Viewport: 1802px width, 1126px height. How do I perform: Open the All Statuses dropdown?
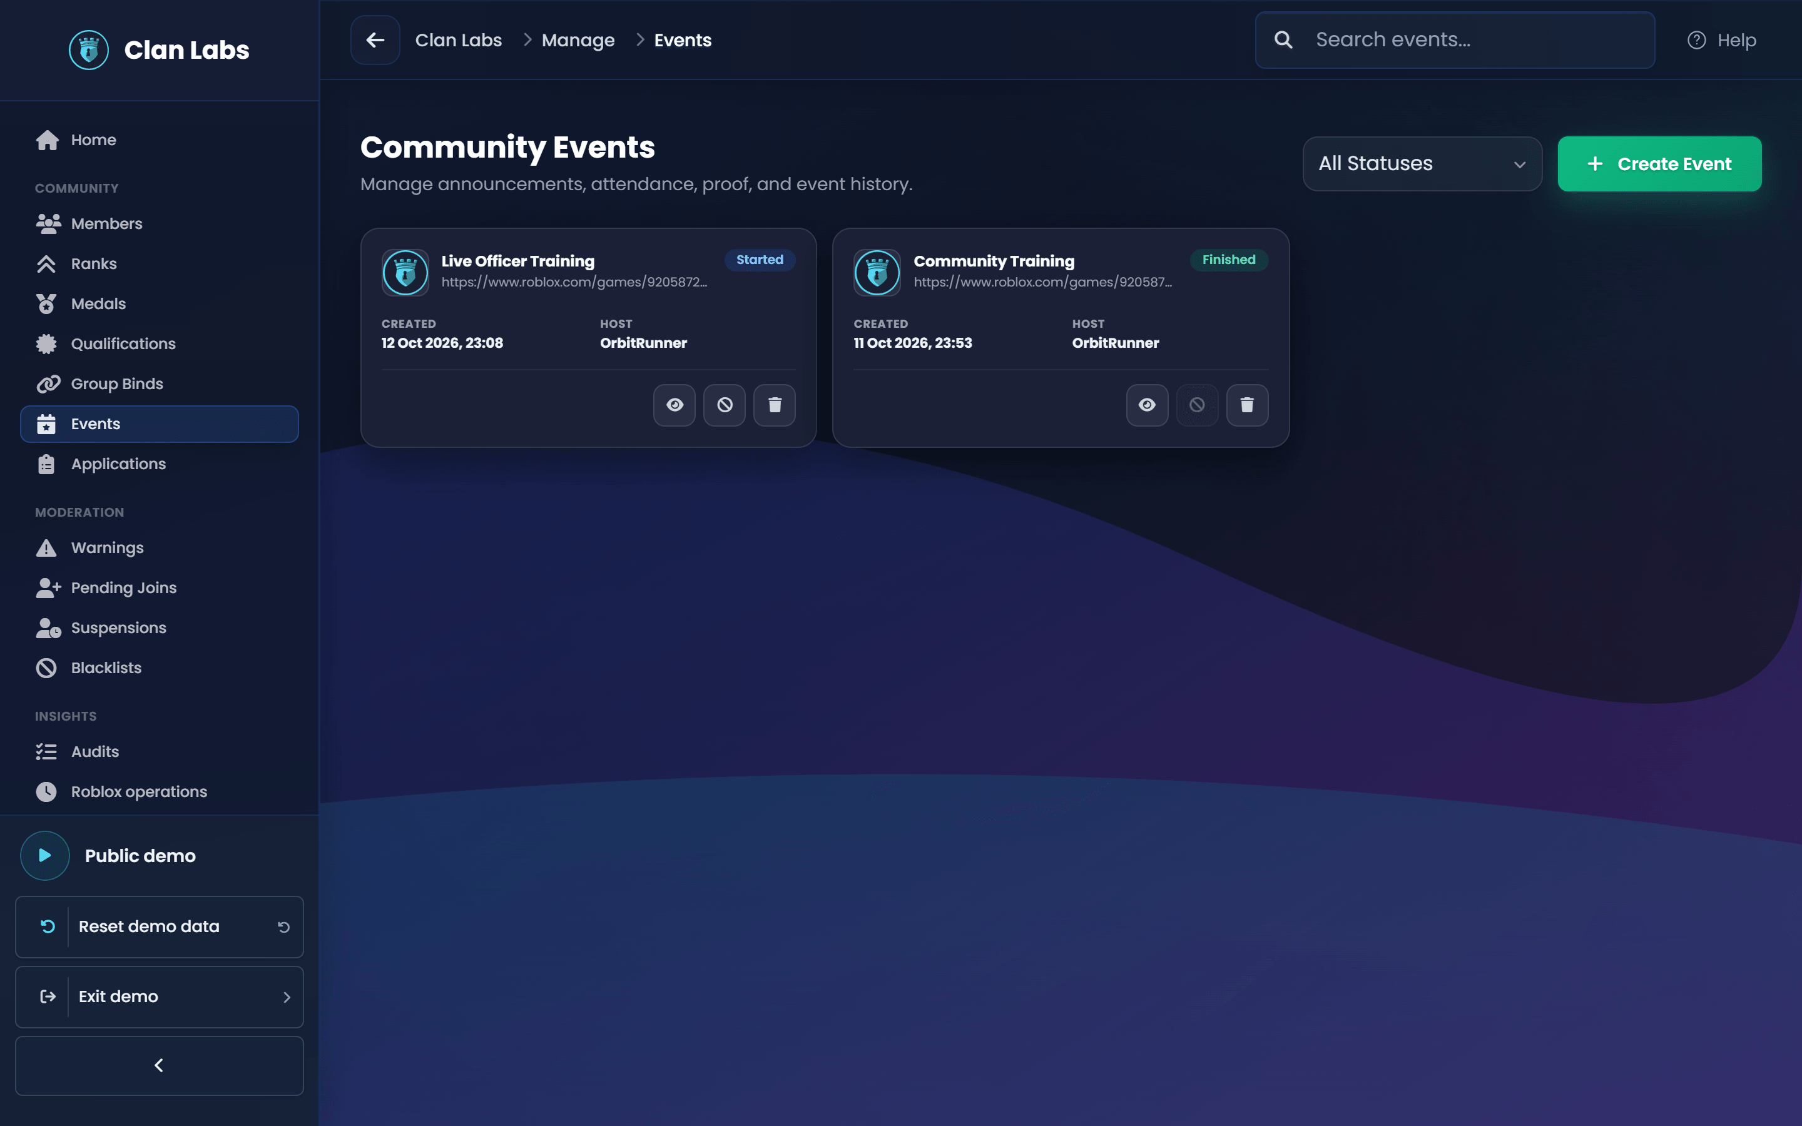(1422, 164)
